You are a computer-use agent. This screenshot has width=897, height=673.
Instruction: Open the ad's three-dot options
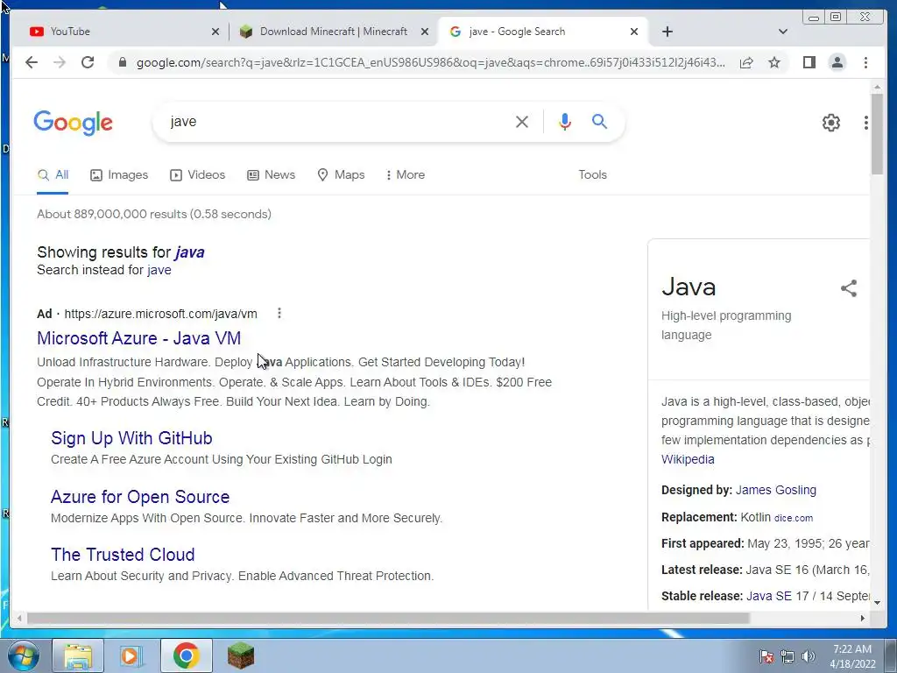279,313
